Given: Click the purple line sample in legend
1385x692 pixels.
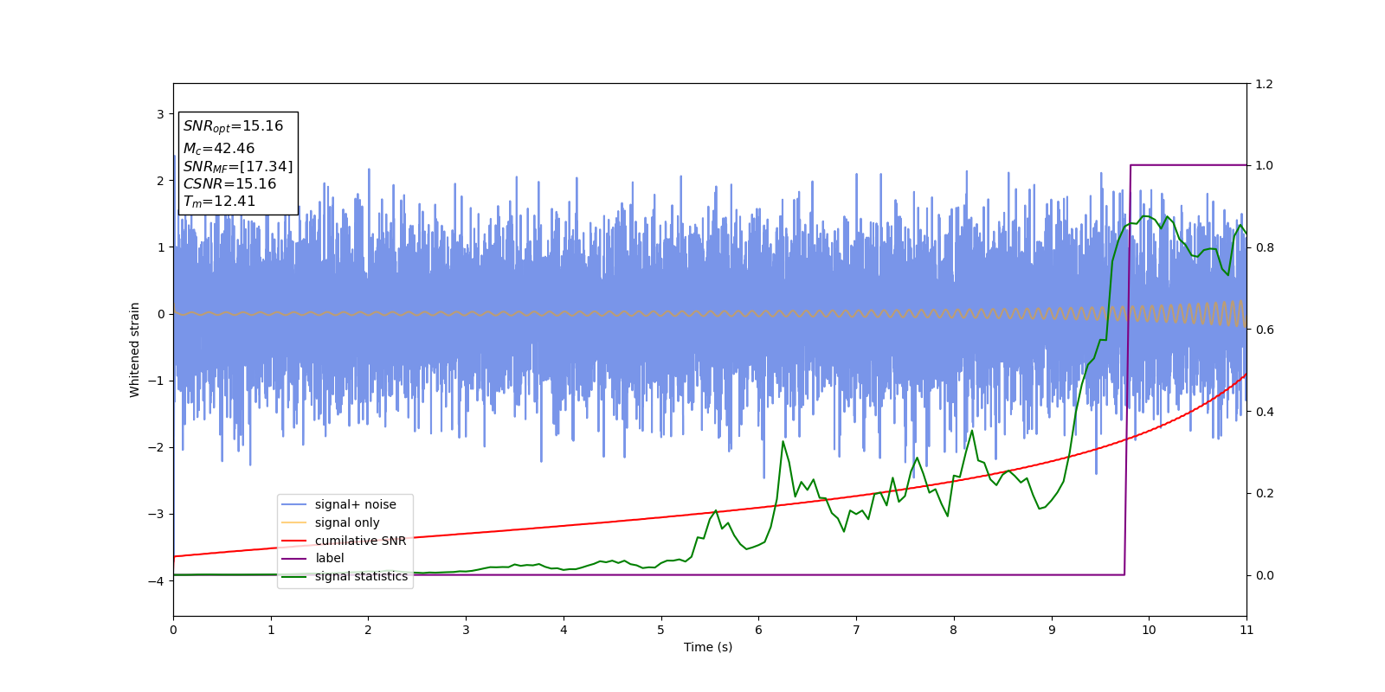Looking at the screenshot, I should click(x=294, y=558).
